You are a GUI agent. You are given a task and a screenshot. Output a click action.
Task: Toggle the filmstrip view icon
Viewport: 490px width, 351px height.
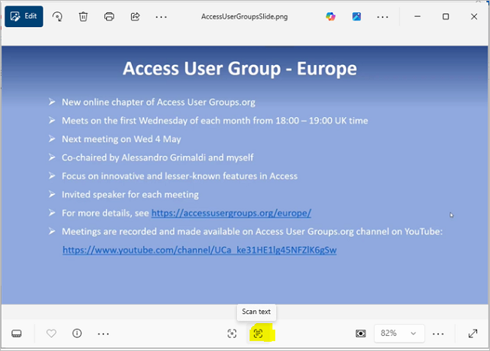pyautogui.click(x=17, y=334)
